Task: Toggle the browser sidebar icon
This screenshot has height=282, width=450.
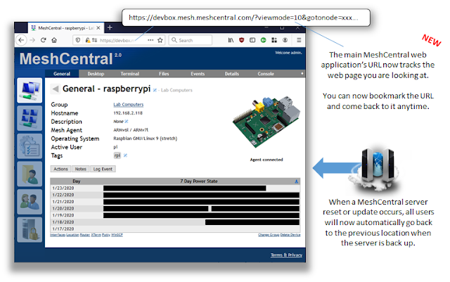Action: (x=252, y=40)
